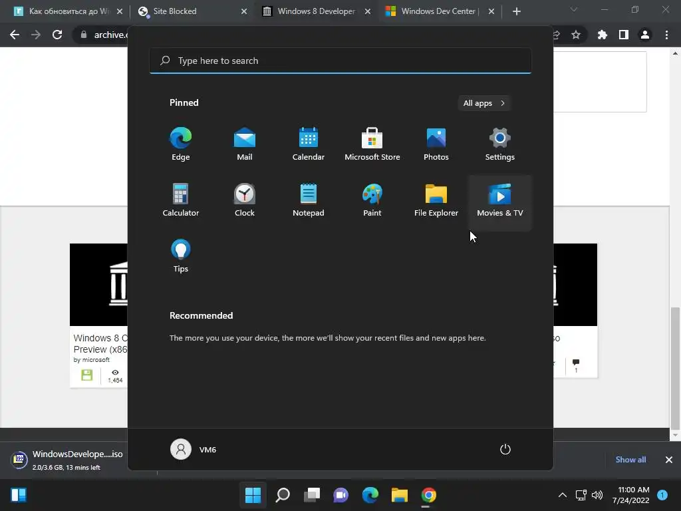Open the VM6 user account menu

(x=194, y=449)
